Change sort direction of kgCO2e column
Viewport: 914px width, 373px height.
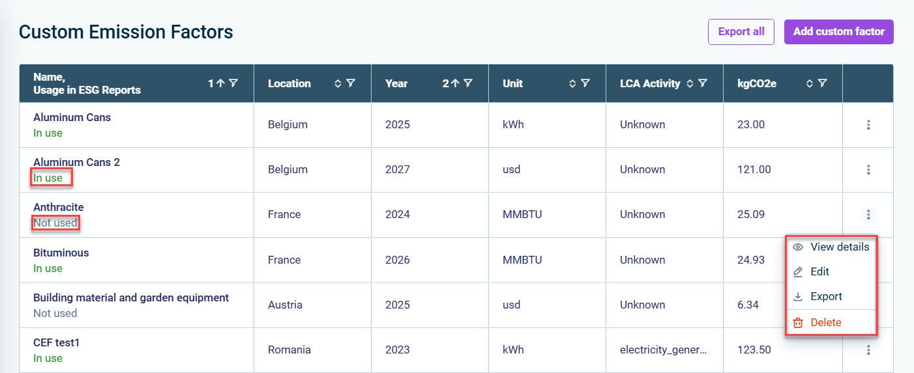point(810,83)
